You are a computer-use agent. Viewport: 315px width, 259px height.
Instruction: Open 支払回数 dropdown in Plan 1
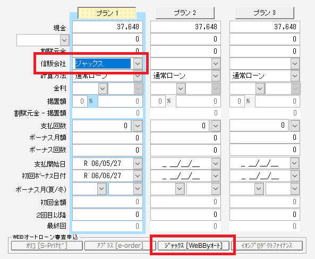[138, 126]
